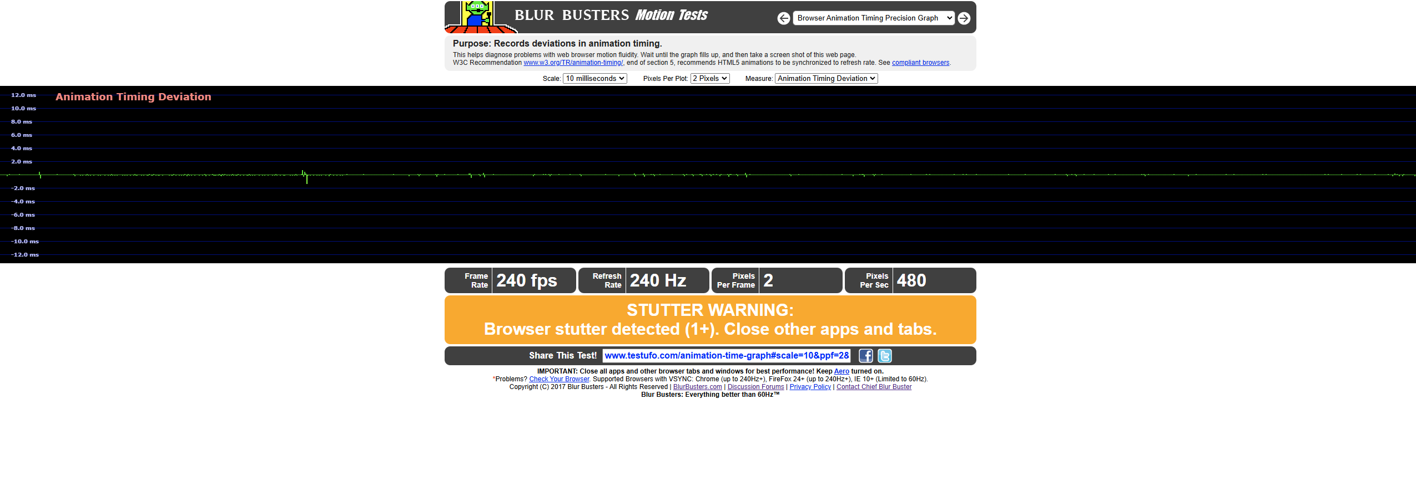
Task: Open the Check Your Browser link
Action: (559, 379)
